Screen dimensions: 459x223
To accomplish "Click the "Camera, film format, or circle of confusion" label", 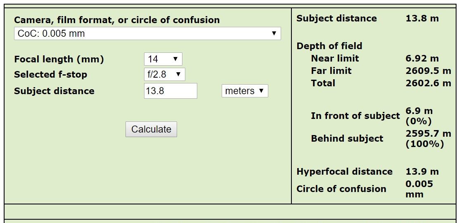I will [x=117, y=20].
